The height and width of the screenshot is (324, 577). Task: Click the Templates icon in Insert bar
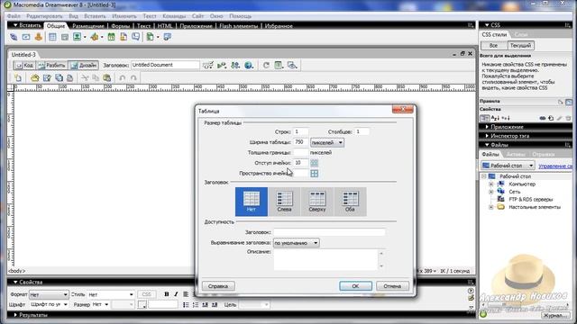[151, 37]
